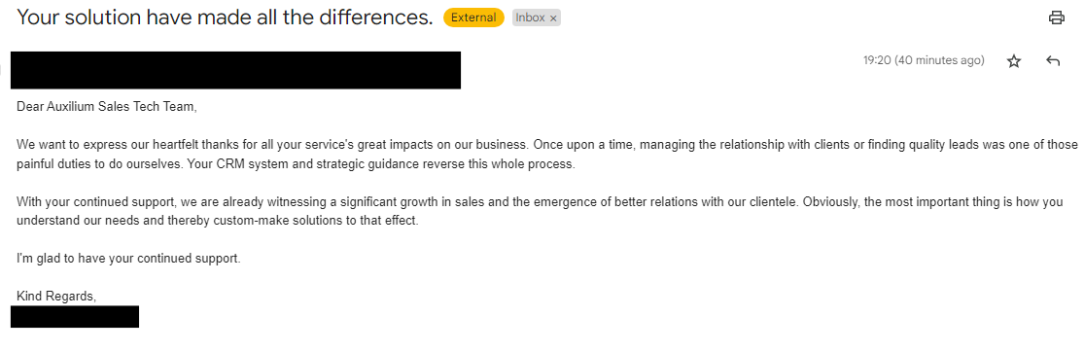1084x352 pixels.
Task: Click the redacted signature block
Action: tap(75, 317)
